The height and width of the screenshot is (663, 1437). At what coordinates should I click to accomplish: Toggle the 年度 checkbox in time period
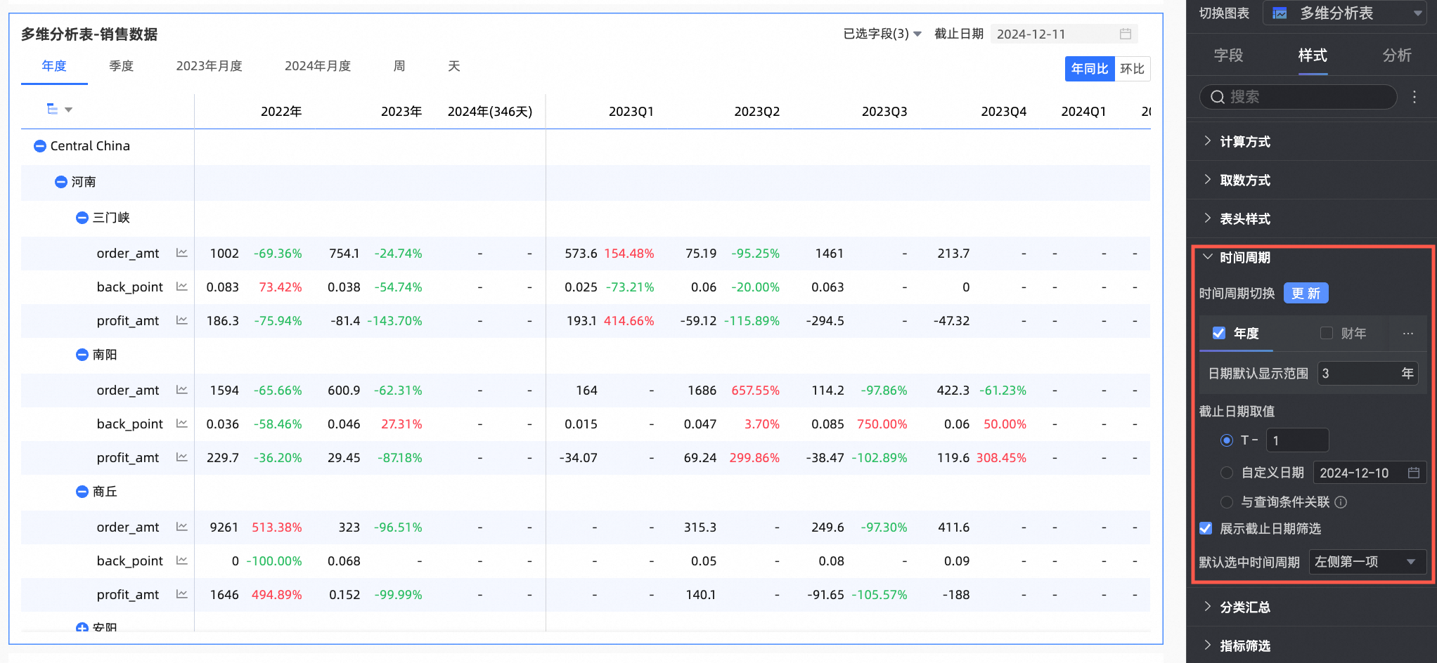(1219, 333)
